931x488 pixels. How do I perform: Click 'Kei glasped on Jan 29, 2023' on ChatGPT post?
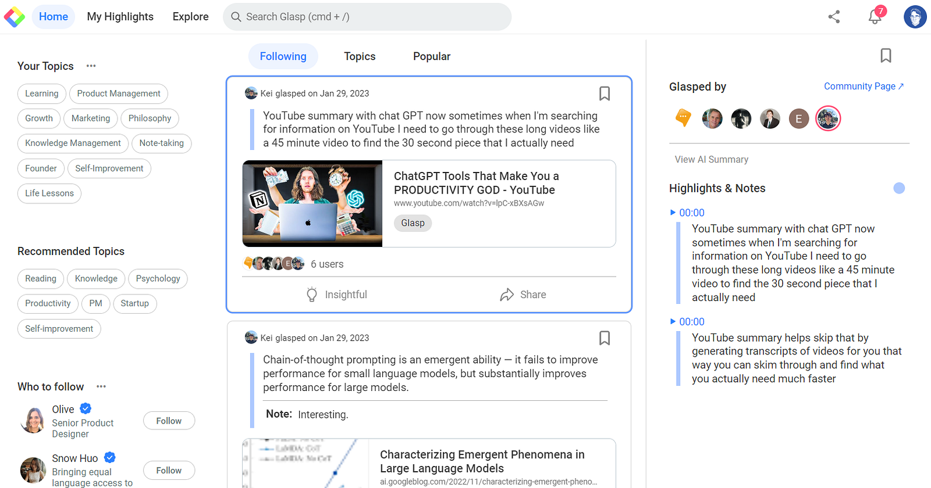tap(315, 94)
